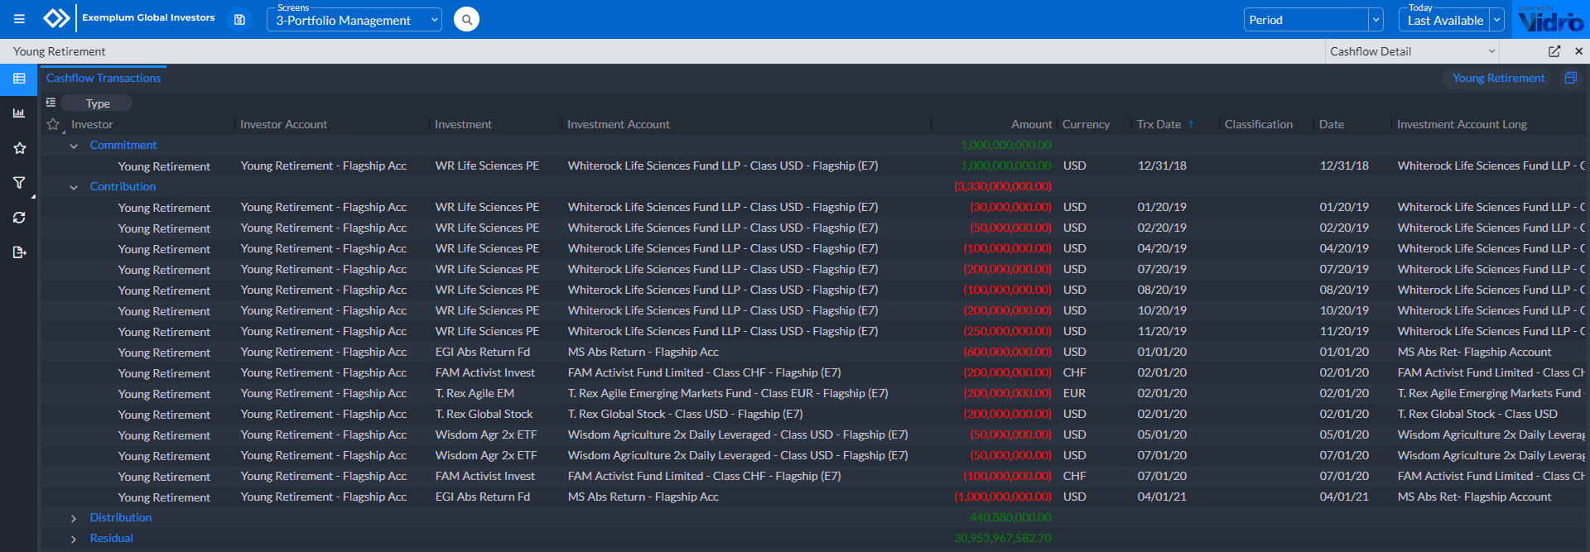
Task: Sort by Investment column header
Action: [463, 124]
